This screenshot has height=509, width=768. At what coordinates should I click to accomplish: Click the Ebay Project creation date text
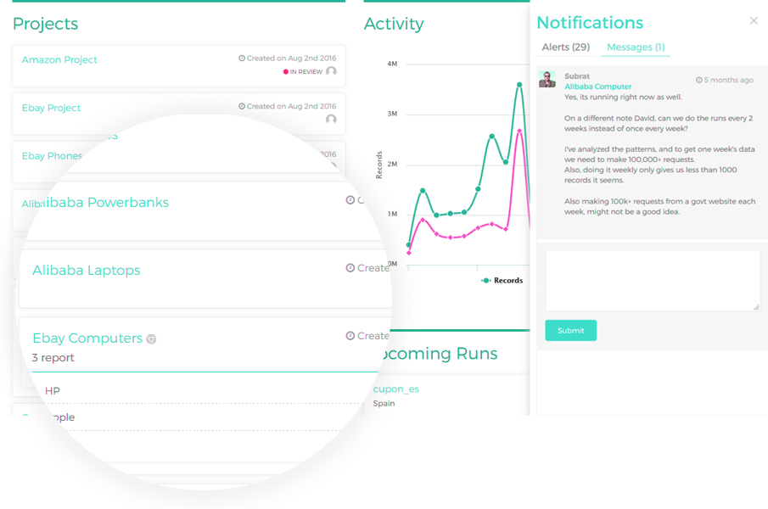(291, 106)
